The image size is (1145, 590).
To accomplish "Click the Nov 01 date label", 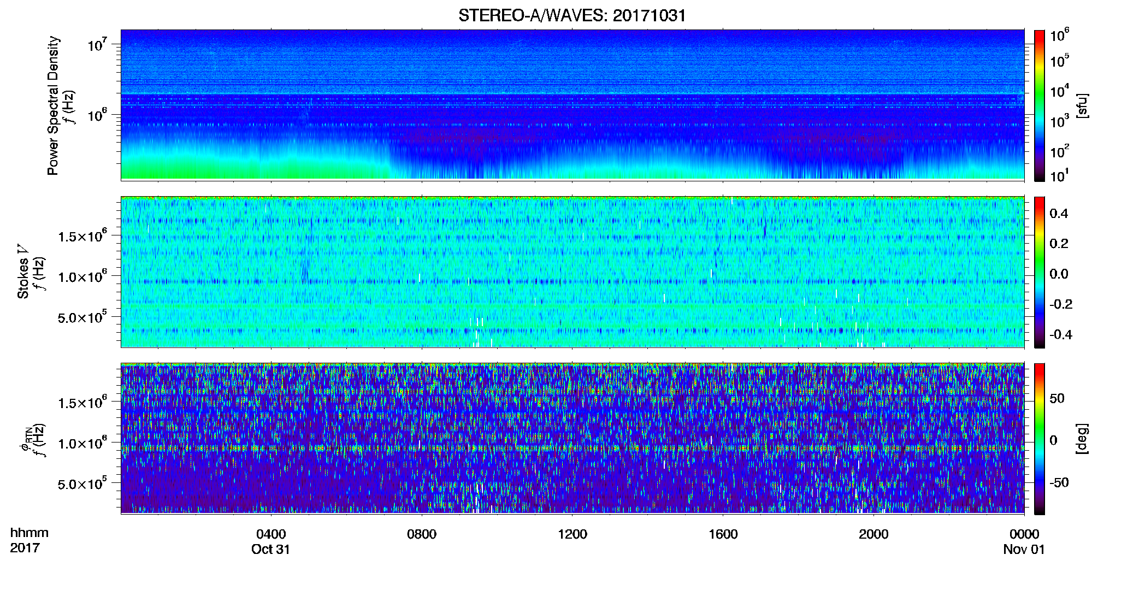I will pos(1024,550).
